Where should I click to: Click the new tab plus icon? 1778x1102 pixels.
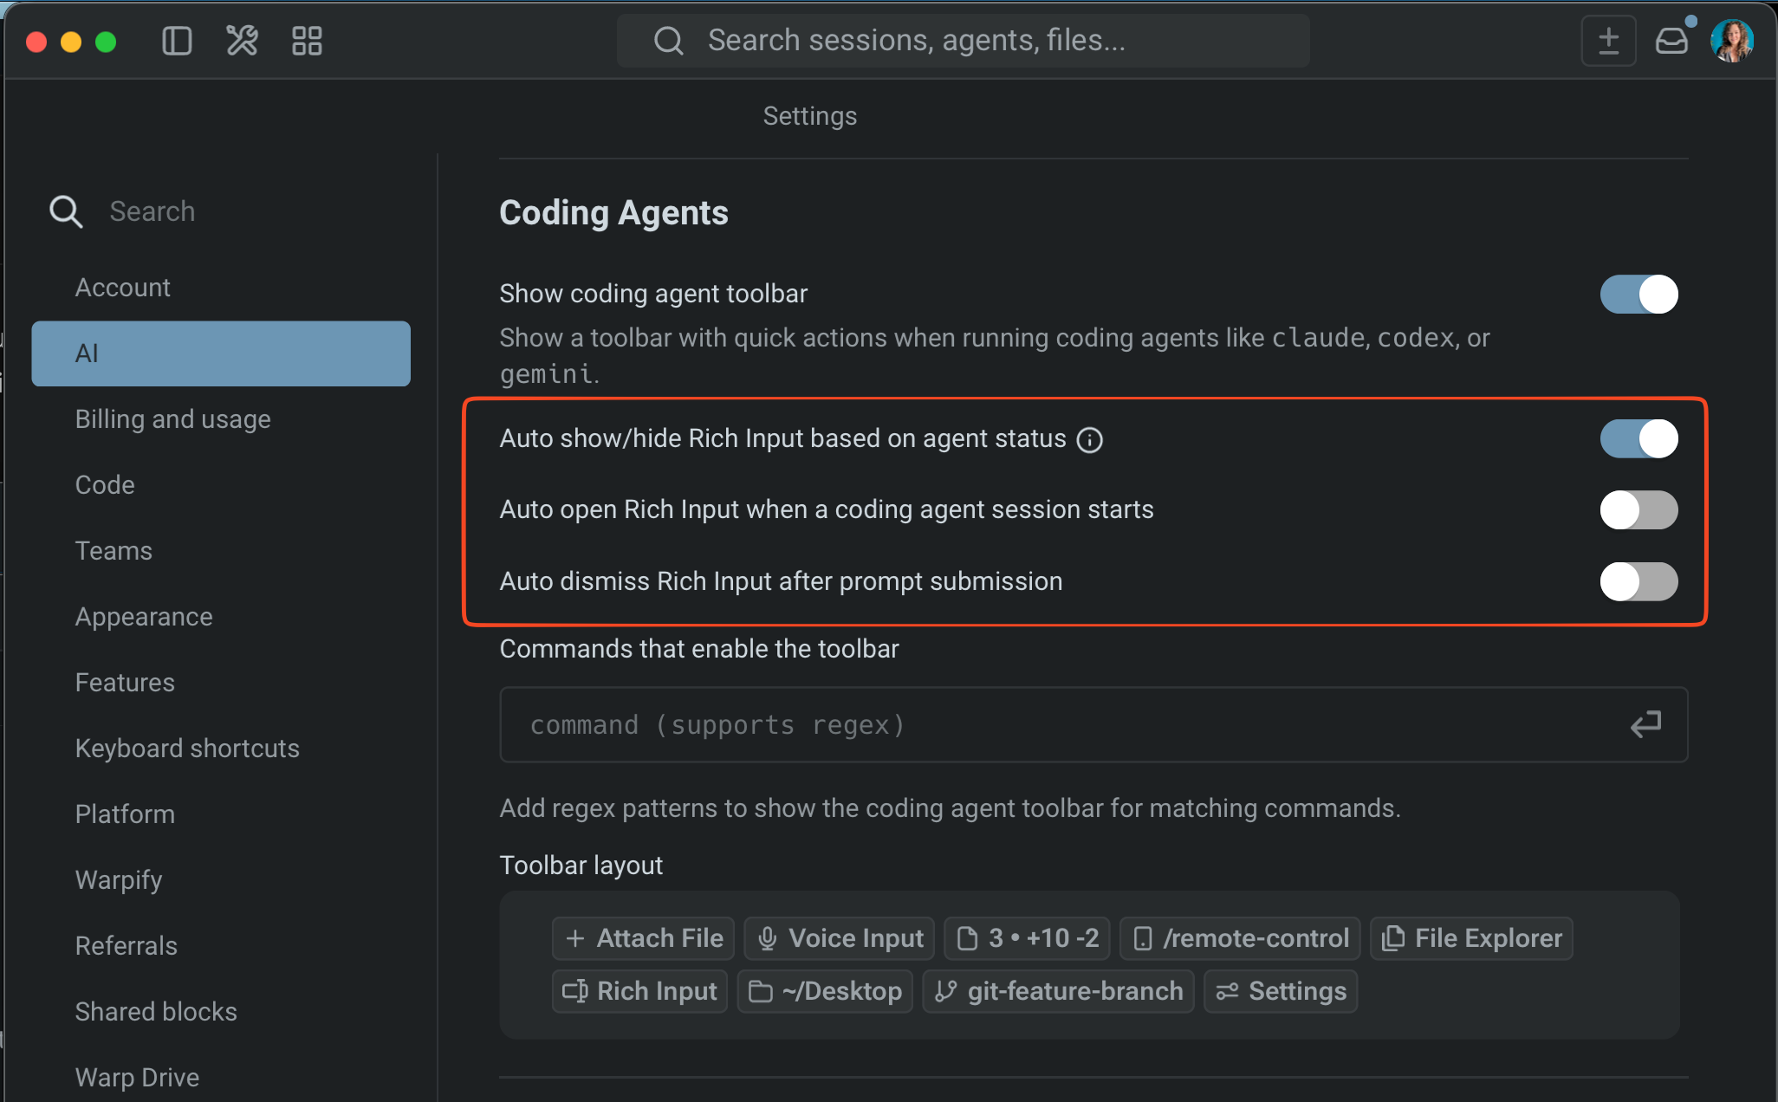(x=1609, y=40)
